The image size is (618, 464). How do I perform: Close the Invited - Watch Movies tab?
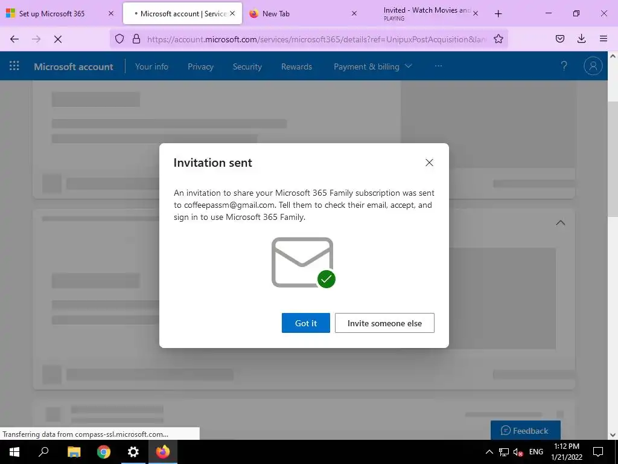[476, 13]
